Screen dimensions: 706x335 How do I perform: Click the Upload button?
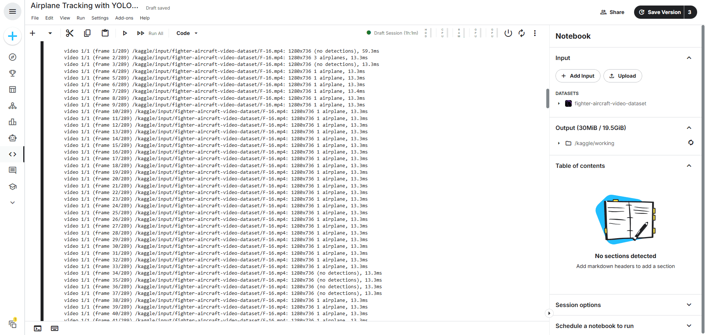point(623,76)
